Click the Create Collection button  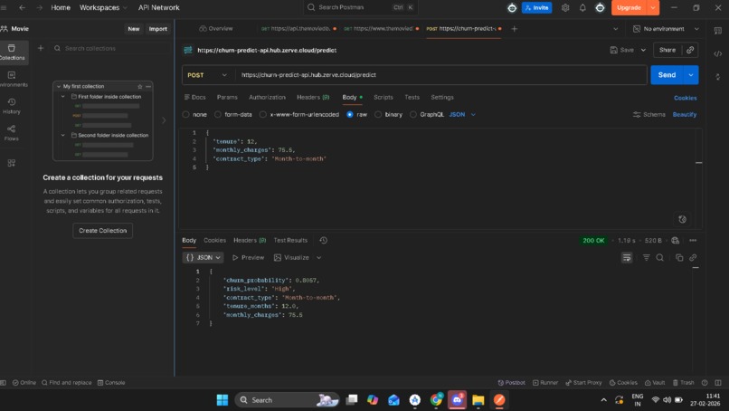pyautogui.click(x=103, y=231)
